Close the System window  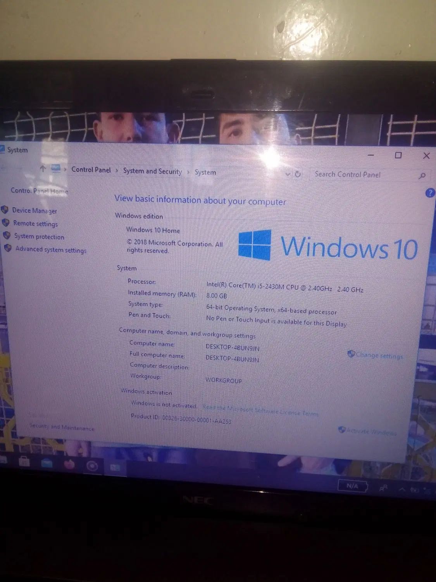tap(426, 156)
